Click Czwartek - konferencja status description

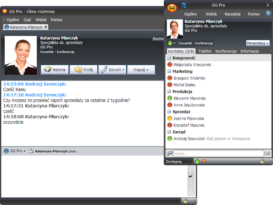coord(195,43)
